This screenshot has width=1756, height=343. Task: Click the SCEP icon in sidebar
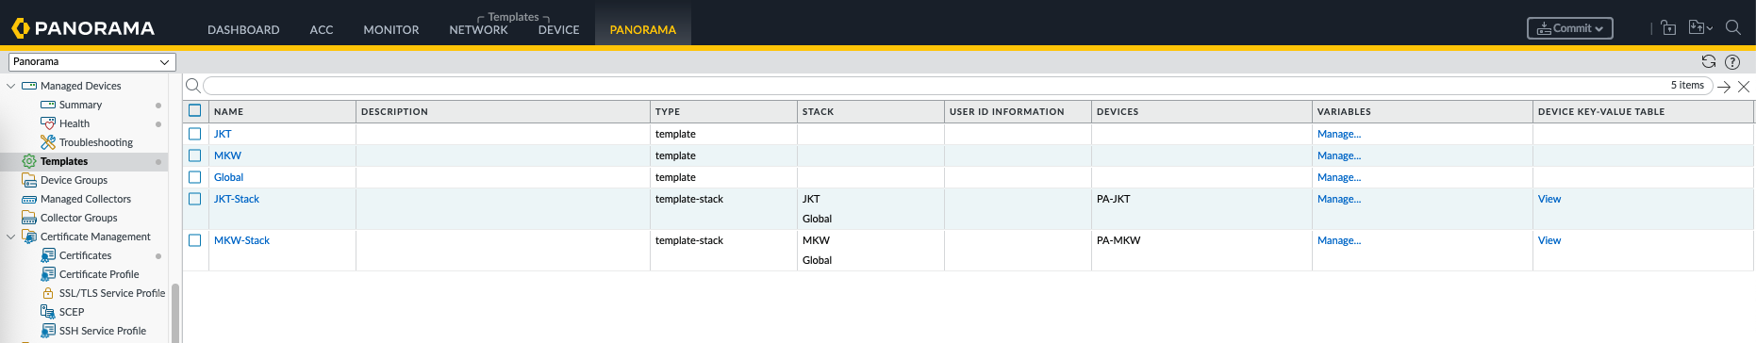point(48,312)
